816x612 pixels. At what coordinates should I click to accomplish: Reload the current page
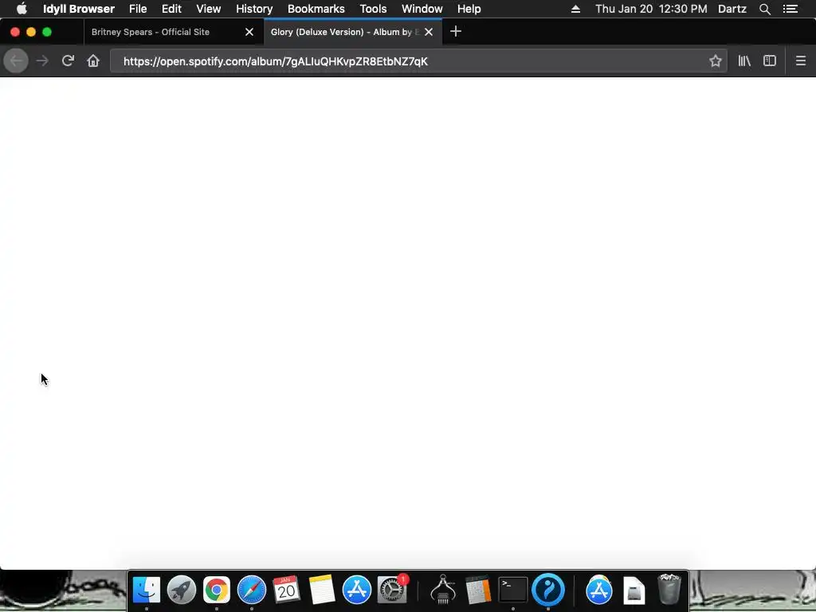point(68,61)
